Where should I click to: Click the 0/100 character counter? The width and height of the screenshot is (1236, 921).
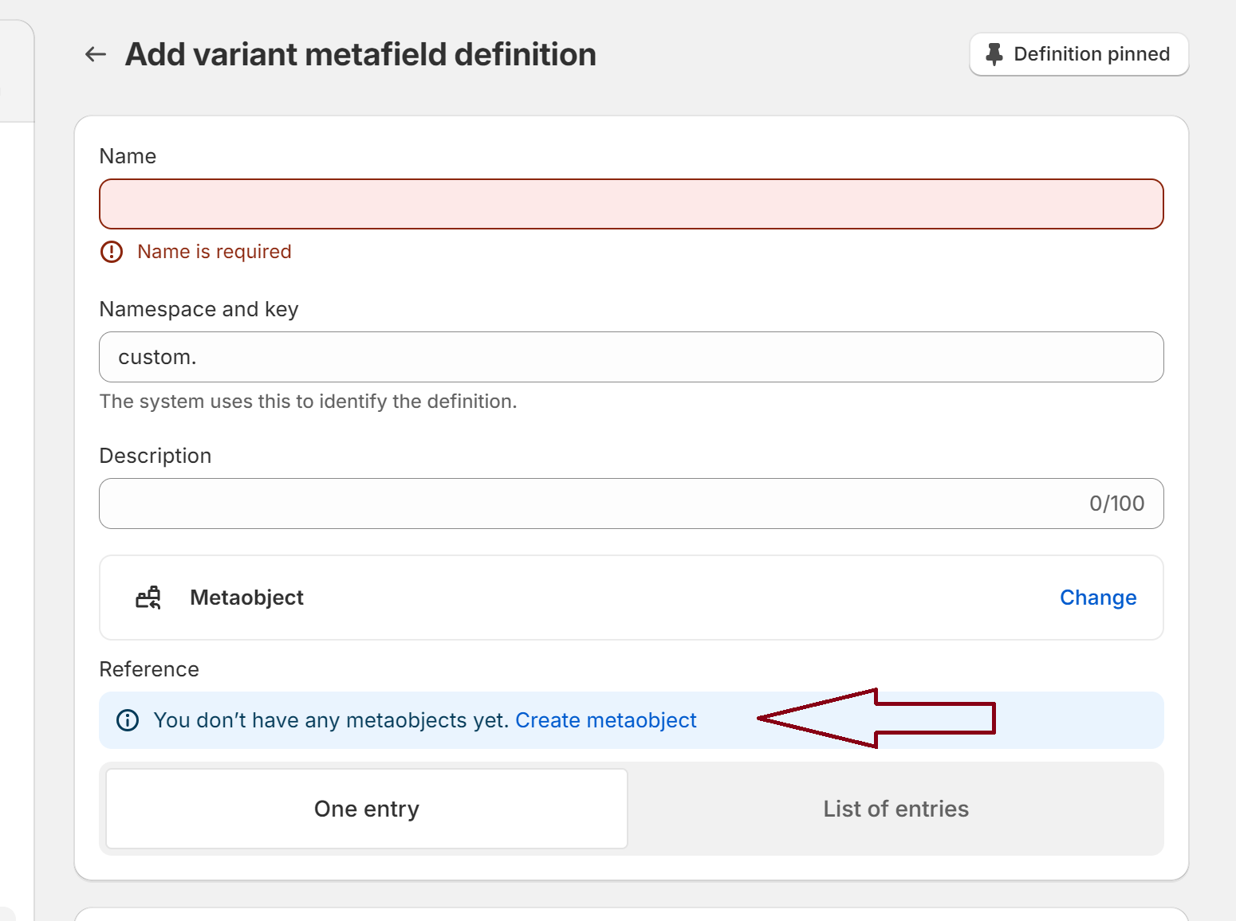point(1116,504)
